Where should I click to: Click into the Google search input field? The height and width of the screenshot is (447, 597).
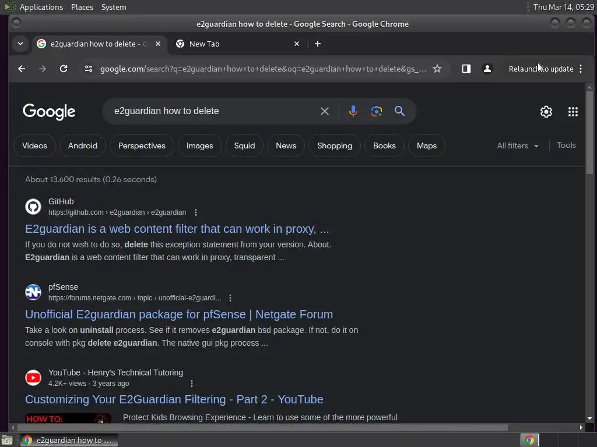tap(213, 111)
